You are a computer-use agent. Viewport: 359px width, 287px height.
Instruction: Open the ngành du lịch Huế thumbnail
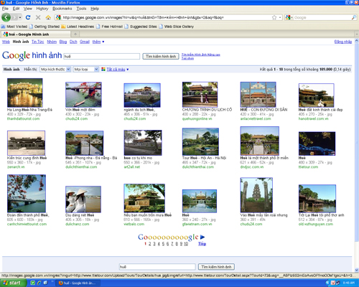tap(142, 95)
